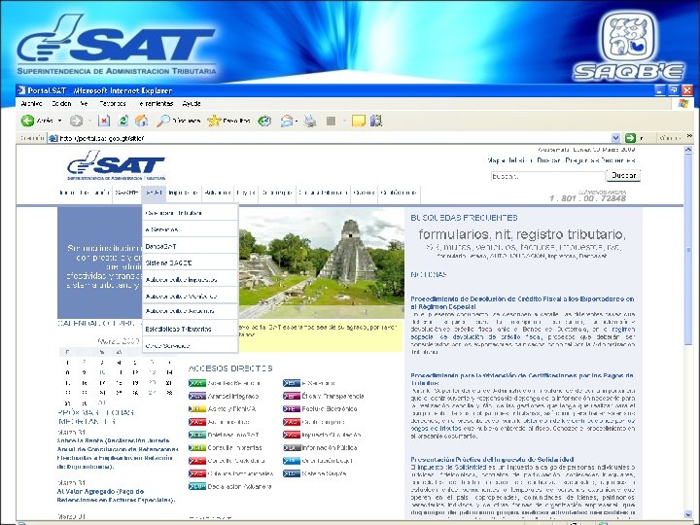The width and height of the screenshot is (700, 525).
Task: Click Sistema Saqb'e dark blue badge
Action: coord(292,473)
